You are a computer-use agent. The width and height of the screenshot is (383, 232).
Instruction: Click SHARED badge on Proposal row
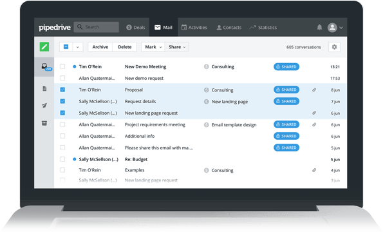coord(286,90)
